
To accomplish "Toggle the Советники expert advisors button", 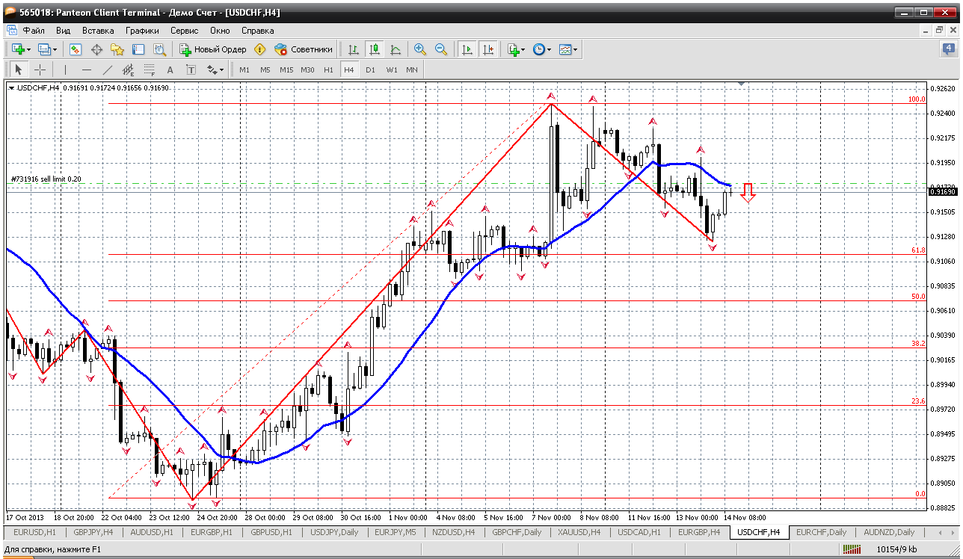I will coord(304,49).
